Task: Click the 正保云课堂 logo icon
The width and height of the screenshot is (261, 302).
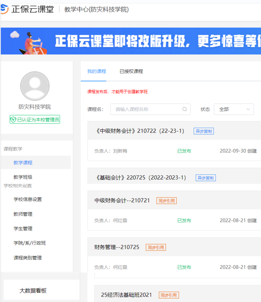Action: [4, 9]
